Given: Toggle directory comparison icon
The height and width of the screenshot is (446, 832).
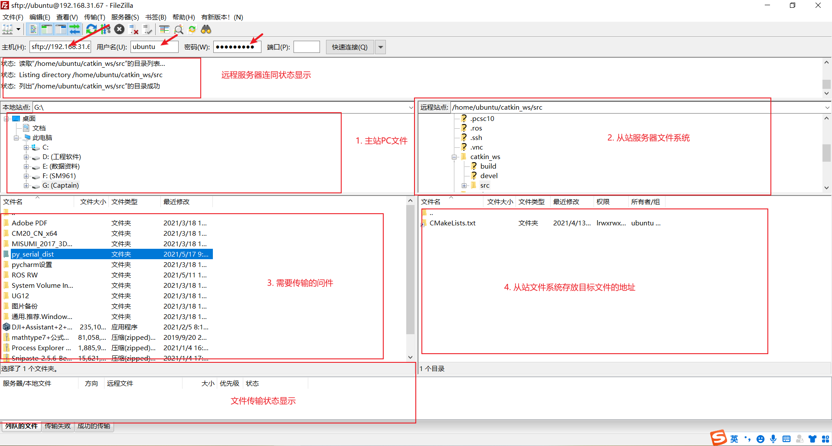Looking at the screenshot, I should coord(179,29).
